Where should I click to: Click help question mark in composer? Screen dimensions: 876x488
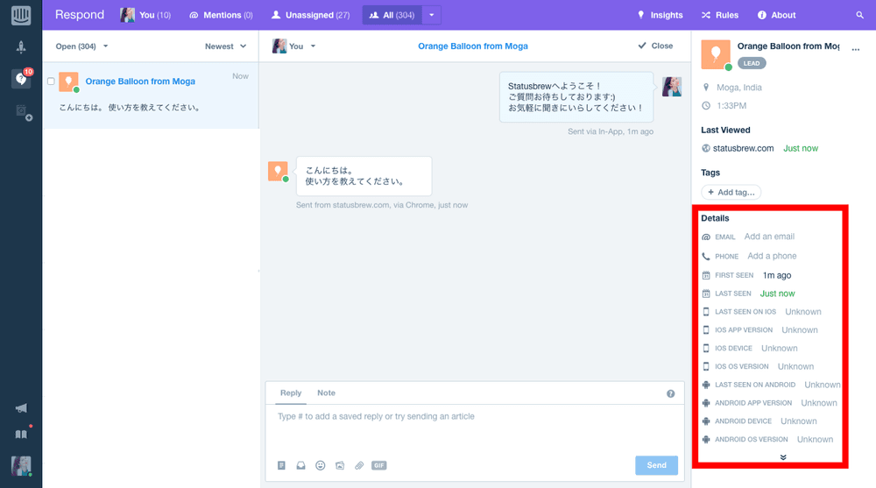click(x=671, y=393)
